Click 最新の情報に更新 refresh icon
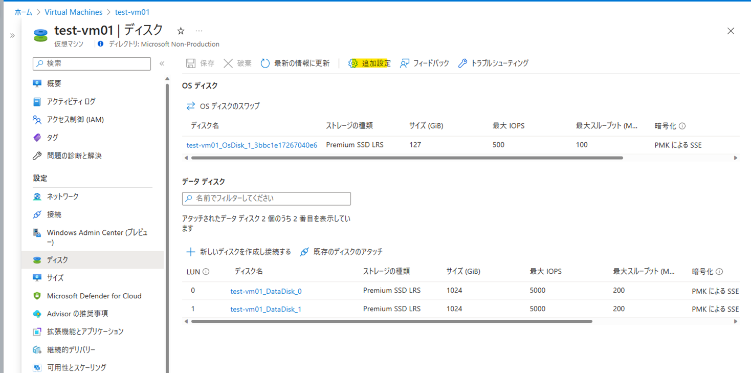The image size is (751, 373). point(265,63)
